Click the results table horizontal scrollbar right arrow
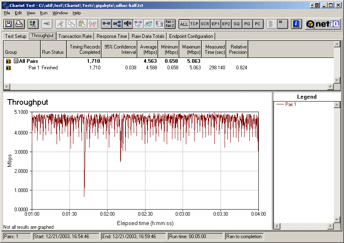This screenshot has height=243, width=344. pos(331,87)
